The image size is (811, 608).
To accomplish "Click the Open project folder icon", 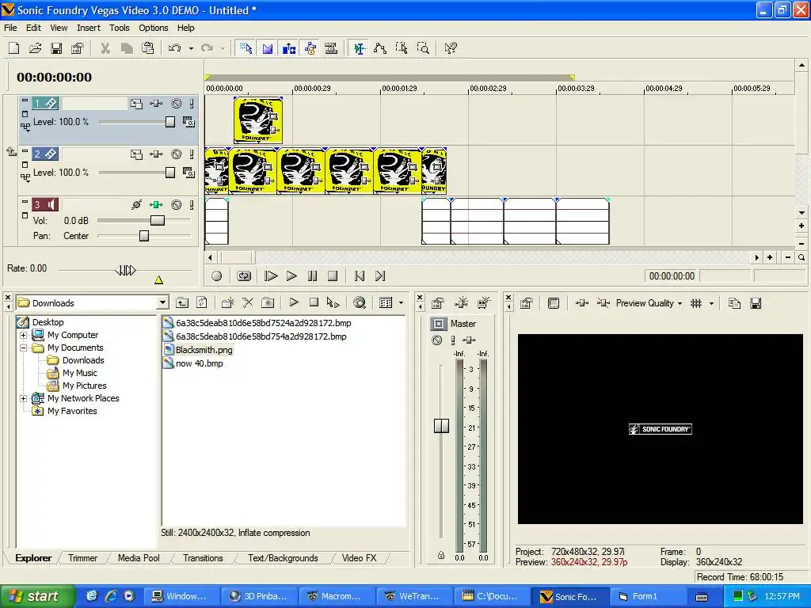I will (x=35, y=48).
